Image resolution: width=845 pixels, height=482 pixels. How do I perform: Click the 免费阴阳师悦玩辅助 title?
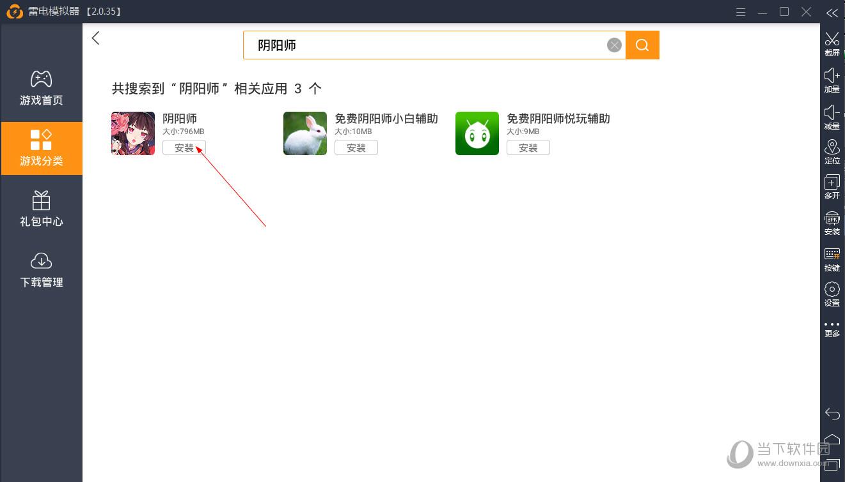pos(558,119)
